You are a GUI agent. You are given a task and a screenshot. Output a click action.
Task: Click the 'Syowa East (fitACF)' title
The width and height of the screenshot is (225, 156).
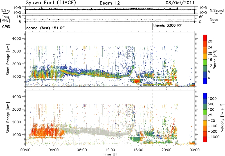tap(51, 3)
